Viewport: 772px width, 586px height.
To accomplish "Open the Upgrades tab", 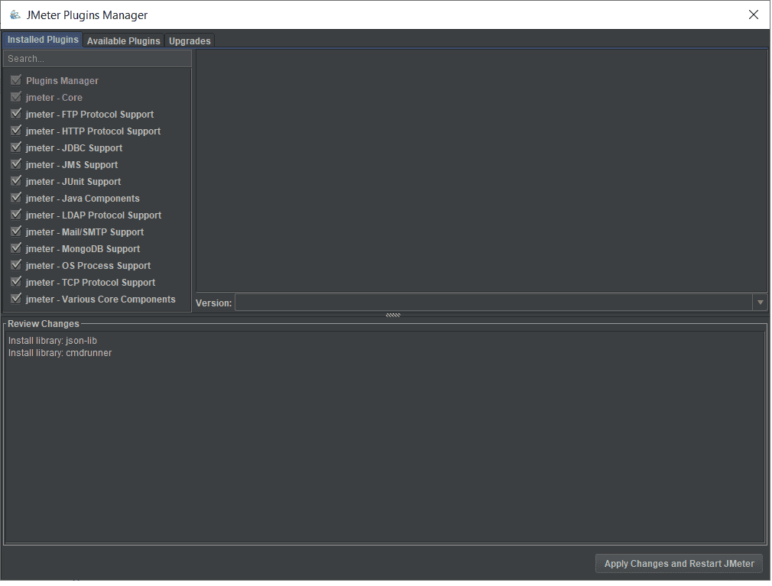I will [190, 40].
